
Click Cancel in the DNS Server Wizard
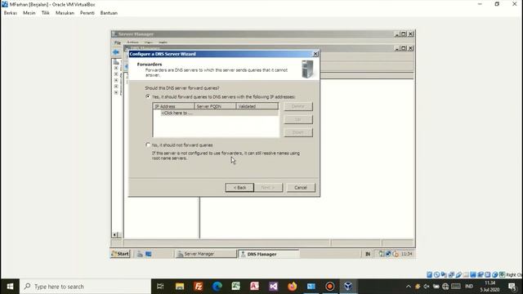[x=301, y=187]
